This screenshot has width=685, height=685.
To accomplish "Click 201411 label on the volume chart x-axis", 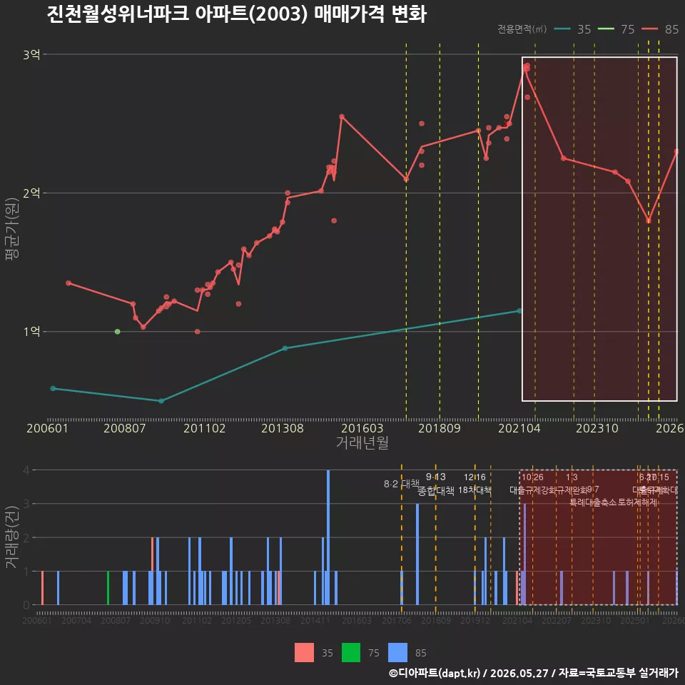I will (x=315, y=620).
